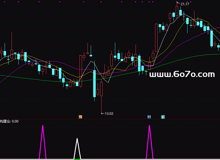Select the red candle at the 21.17 high
Image resolution: width=220 pixels, height=160 pixels.
(177, 11)
